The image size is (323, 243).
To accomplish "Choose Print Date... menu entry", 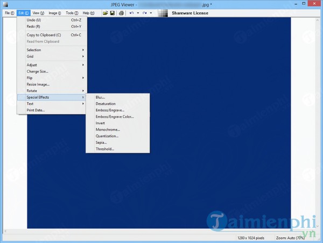I will click(52, 110).
